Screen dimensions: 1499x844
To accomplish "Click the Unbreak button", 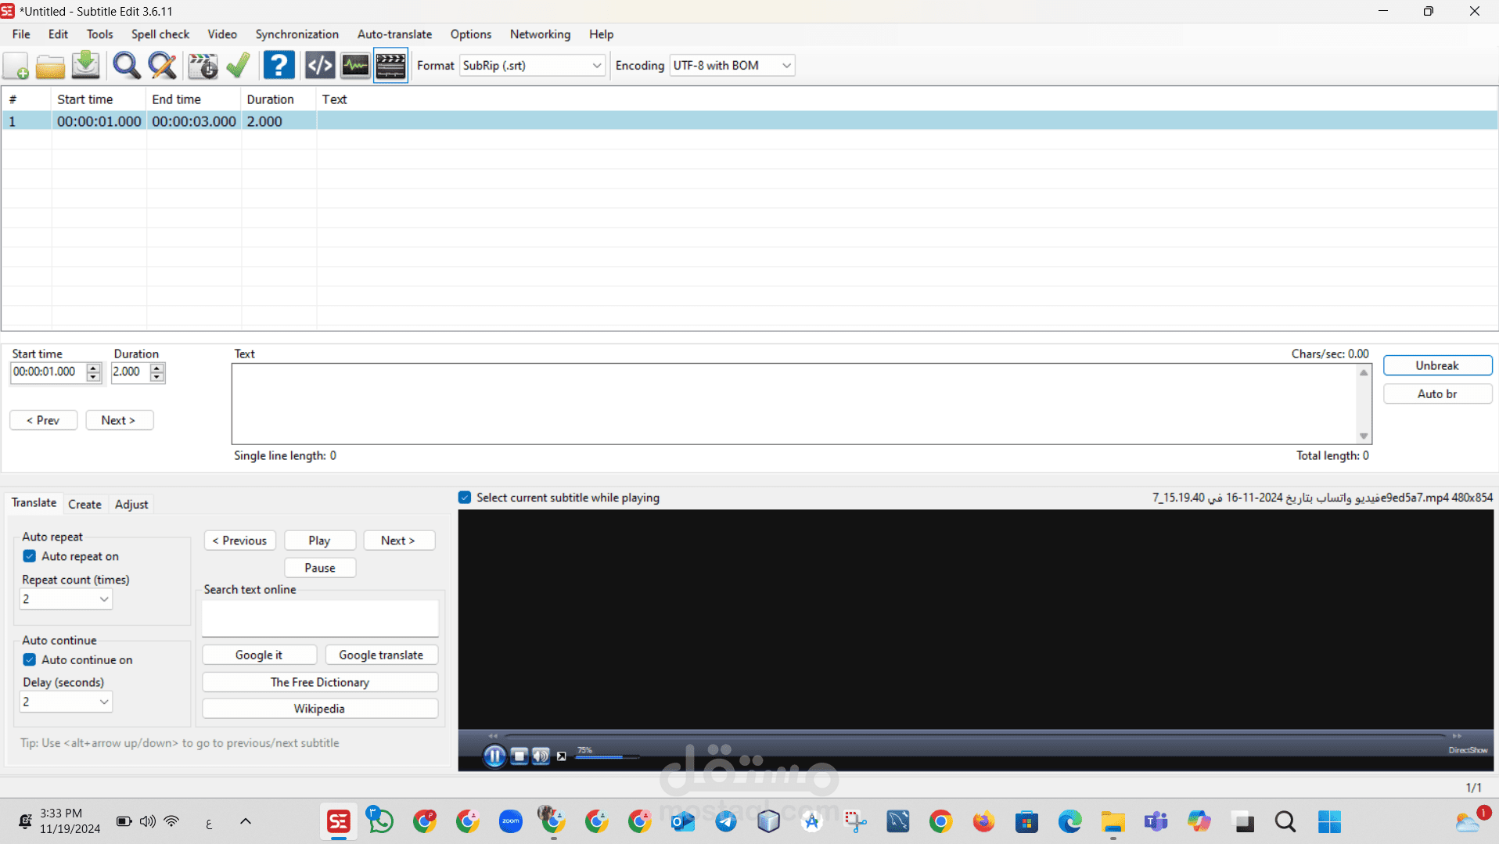I will pos(1437,365).
